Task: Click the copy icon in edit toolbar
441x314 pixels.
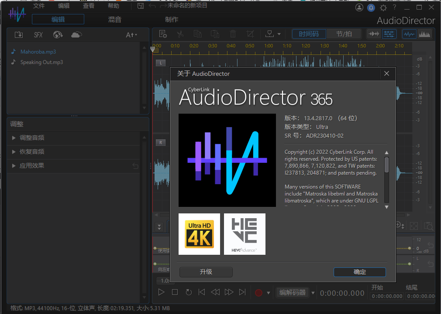Action: click(198, 34)
